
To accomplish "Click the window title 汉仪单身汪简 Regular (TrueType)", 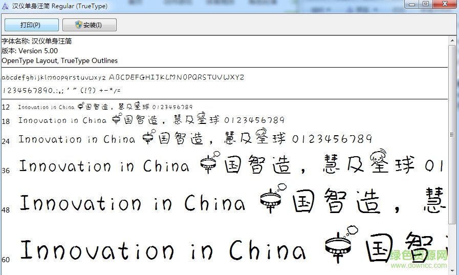I will (60, 6).
